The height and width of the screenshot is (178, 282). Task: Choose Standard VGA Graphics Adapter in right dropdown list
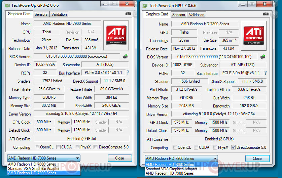point(181,169)
